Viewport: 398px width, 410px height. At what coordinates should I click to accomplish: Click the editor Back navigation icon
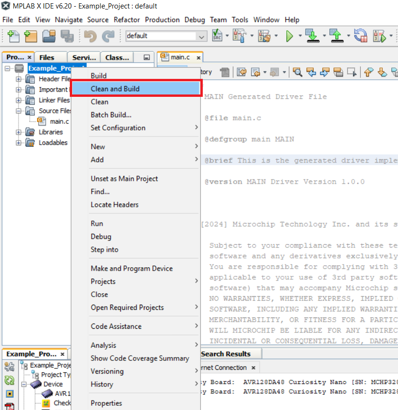pyautogui.click(x=256, y=72)
